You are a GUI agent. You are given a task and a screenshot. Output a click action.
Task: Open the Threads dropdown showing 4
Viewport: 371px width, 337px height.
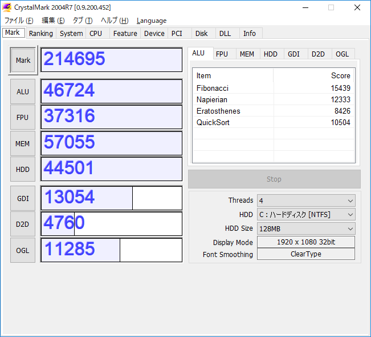click(306, 200)
